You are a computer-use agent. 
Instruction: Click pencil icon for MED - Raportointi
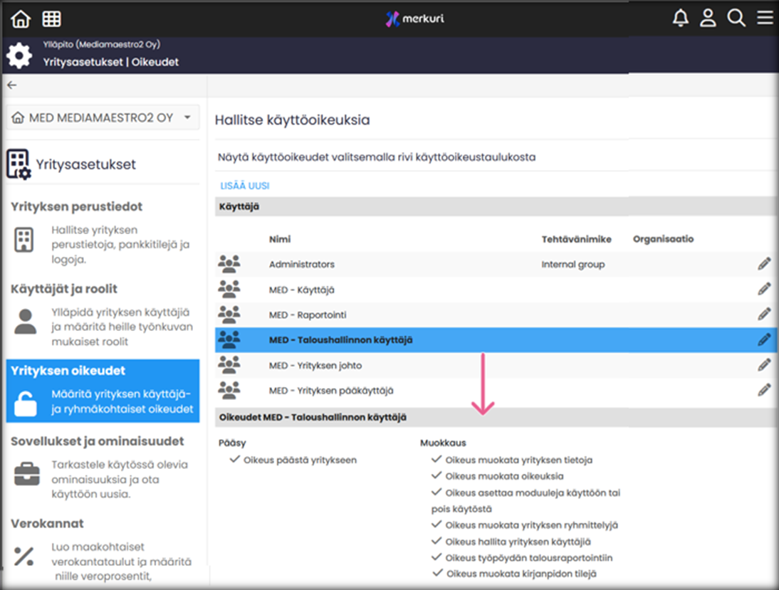point(764,315)
